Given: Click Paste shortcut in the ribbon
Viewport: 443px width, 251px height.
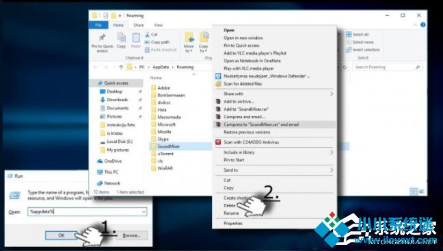Looking at the screenshot, I should pos(161,50).
